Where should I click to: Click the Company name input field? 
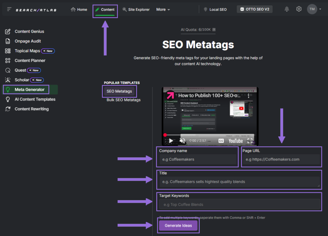[198, 159]
